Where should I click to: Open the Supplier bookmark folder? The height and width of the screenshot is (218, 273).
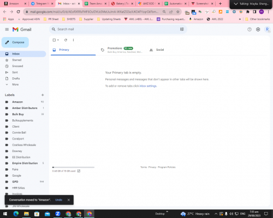(x=86, y=19)
